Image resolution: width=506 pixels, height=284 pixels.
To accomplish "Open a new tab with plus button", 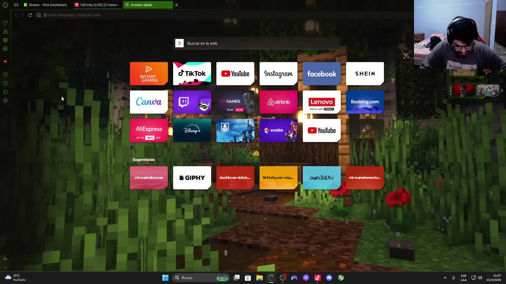I will tap(176, 5).
